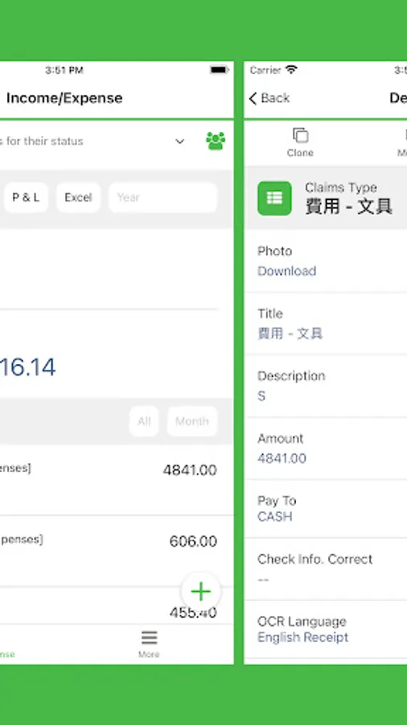Screen dimensions: 407x725
Task: Open the More tab menu
Action: click(x=149, y=644)
